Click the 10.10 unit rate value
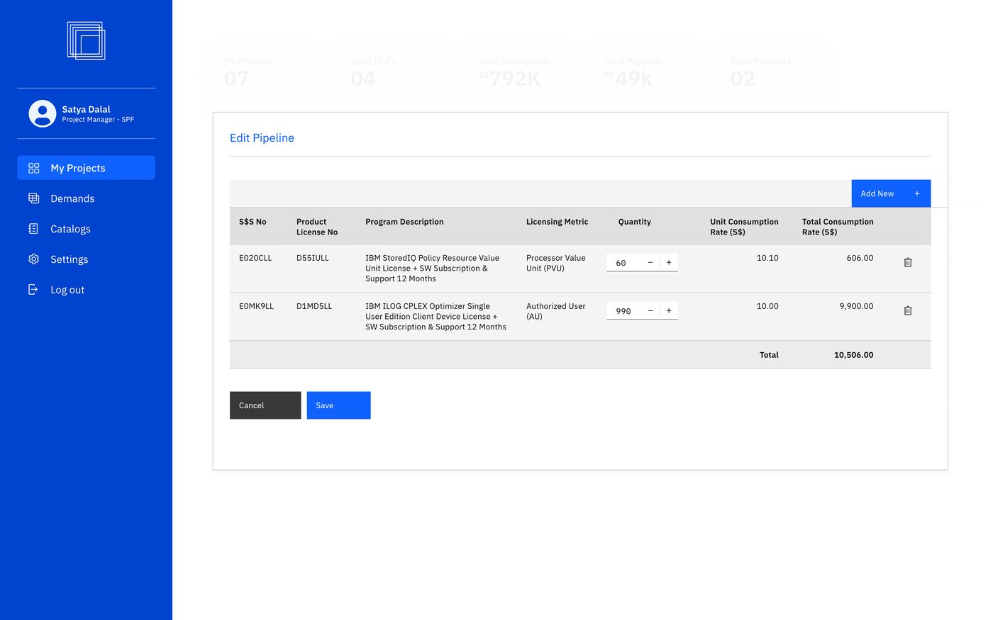This screenshot has width=993, height=620. (767, 258)
